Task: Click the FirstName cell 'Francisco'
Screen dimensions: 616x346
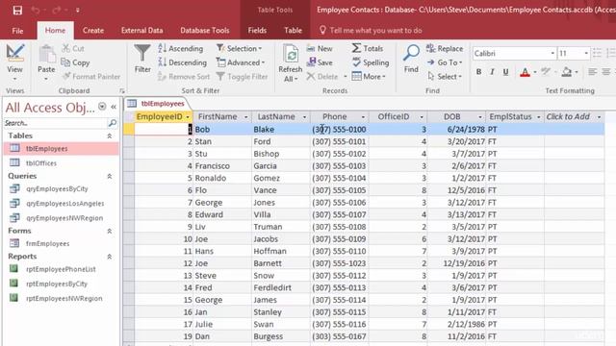Action: [x=222, y=166]
